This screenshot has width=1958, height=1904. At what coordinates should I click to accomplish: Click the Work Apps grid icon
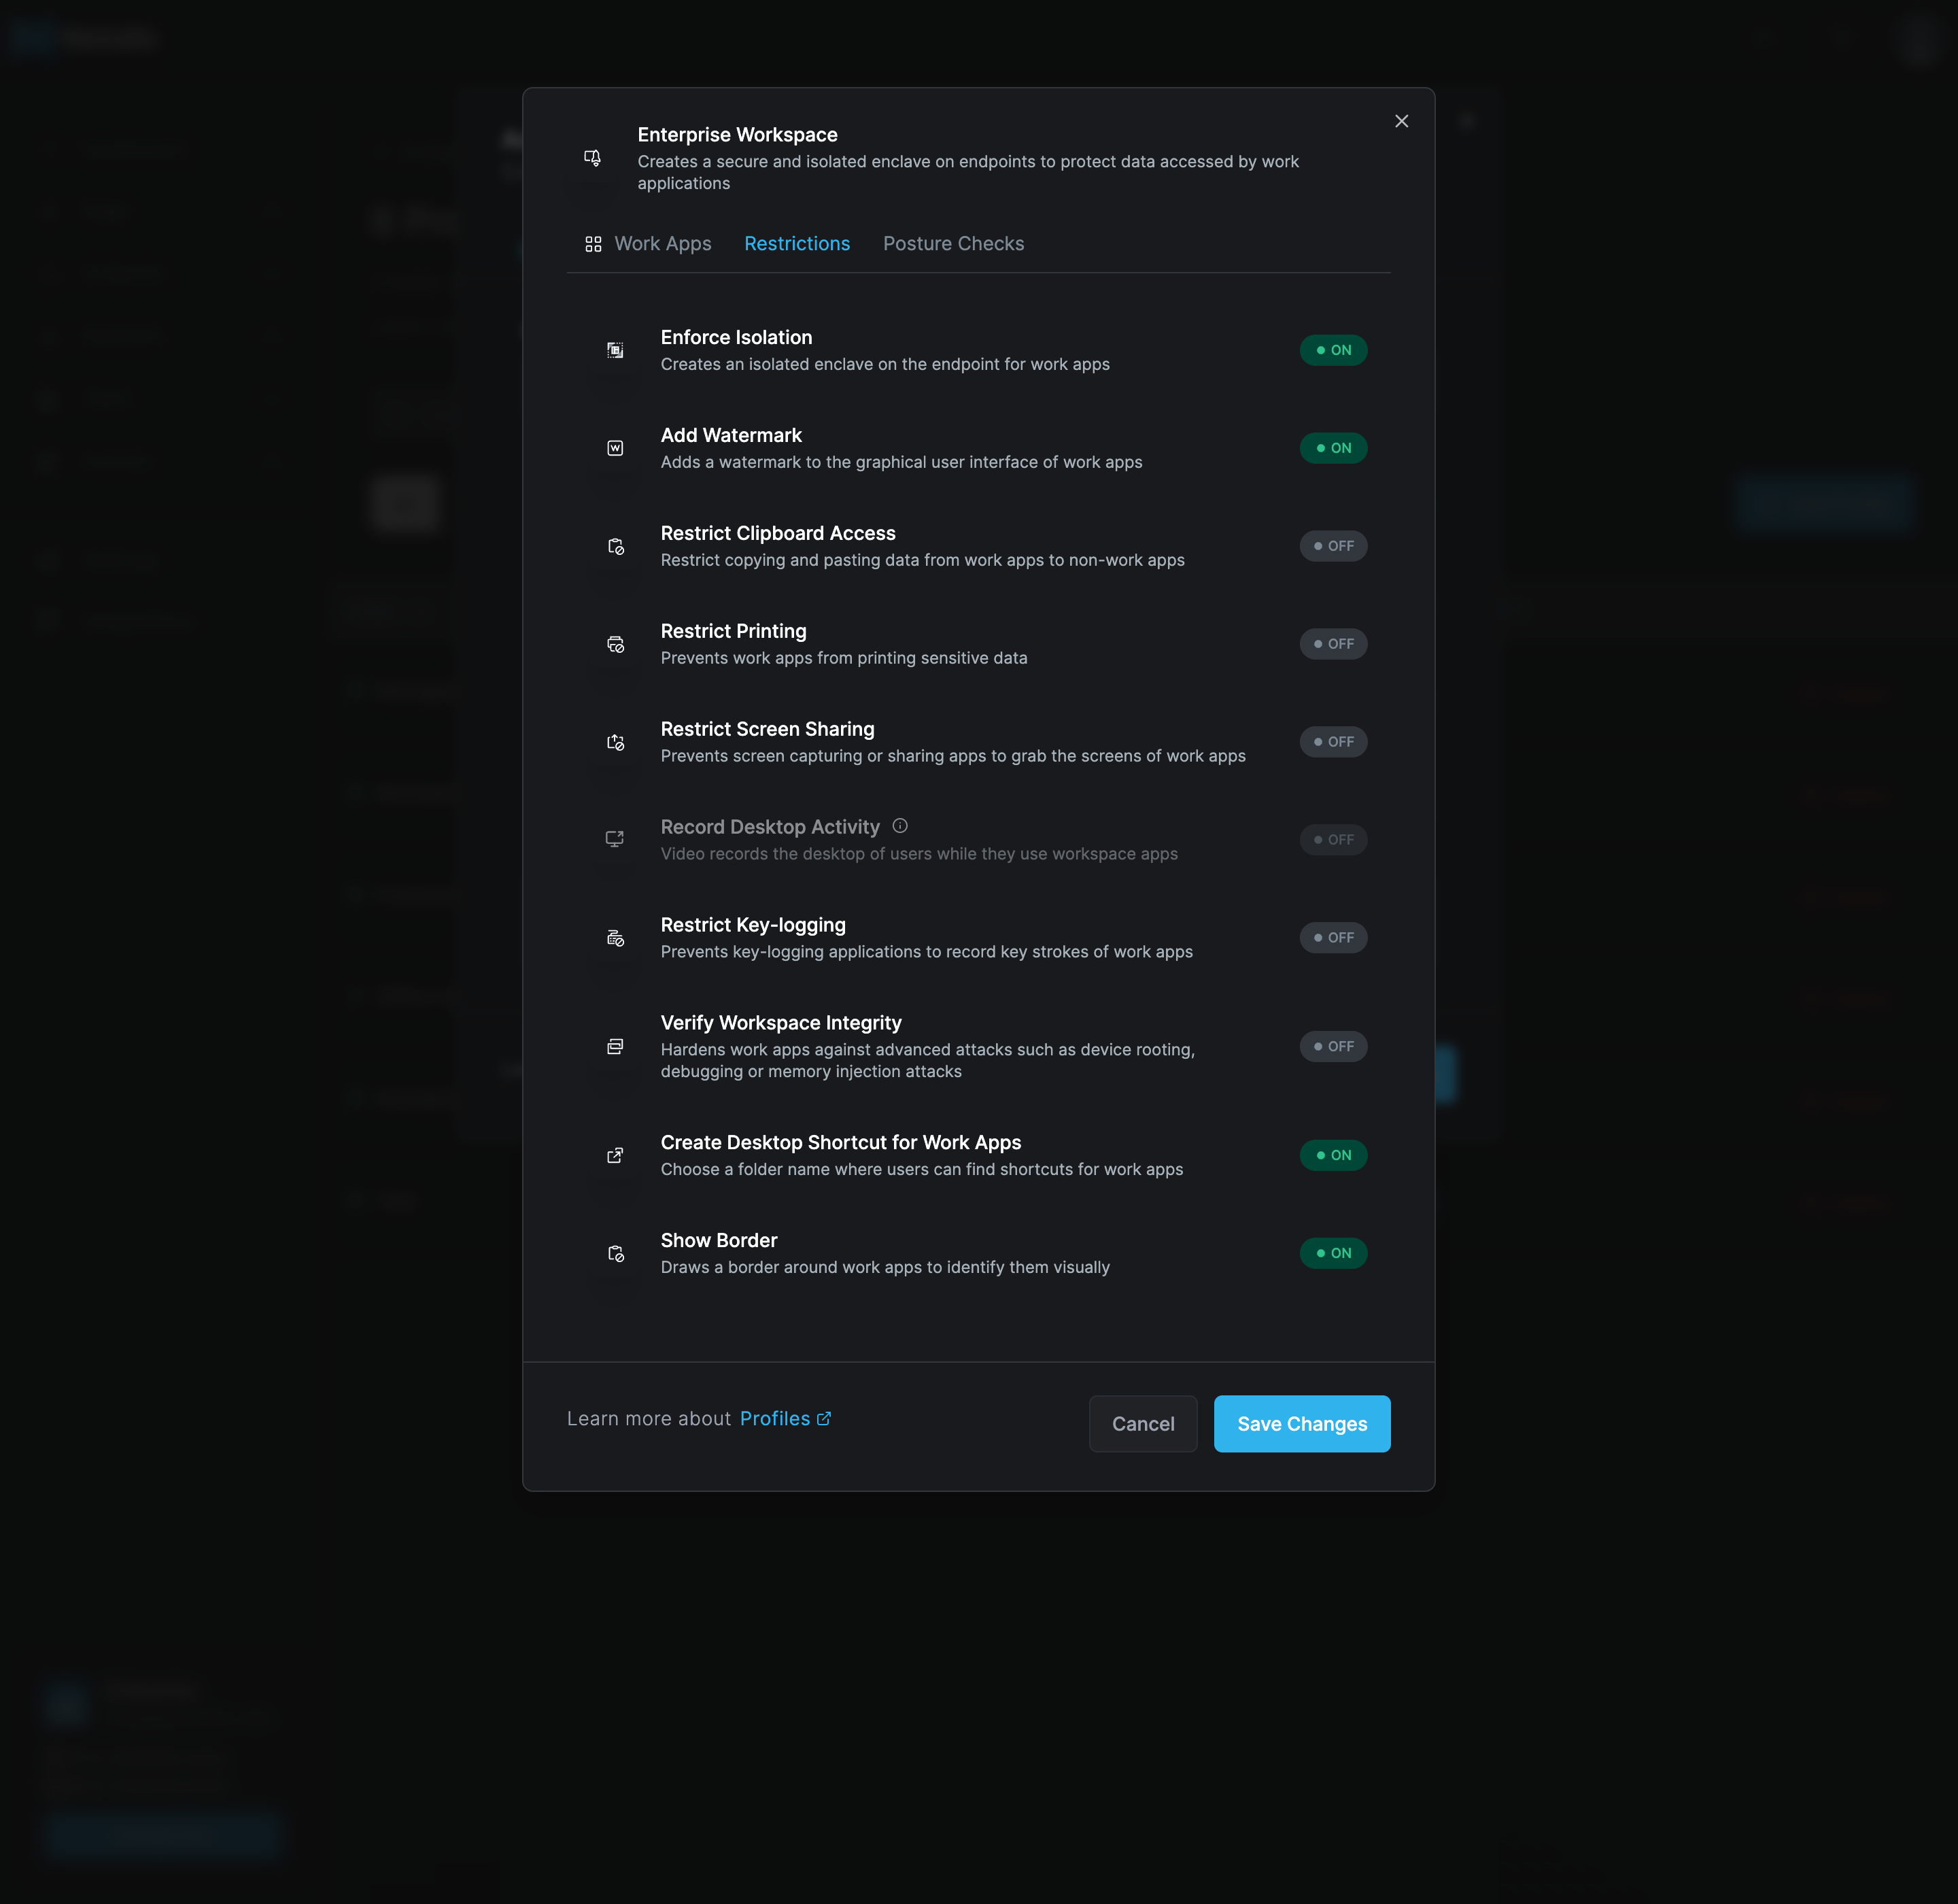point(593,244)
